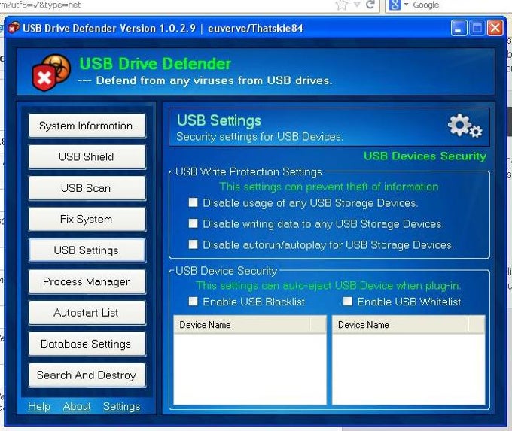Click the browser Google search field
This screenshot has width=512, height=431.
pyautogui.click(x=460, y=5)
